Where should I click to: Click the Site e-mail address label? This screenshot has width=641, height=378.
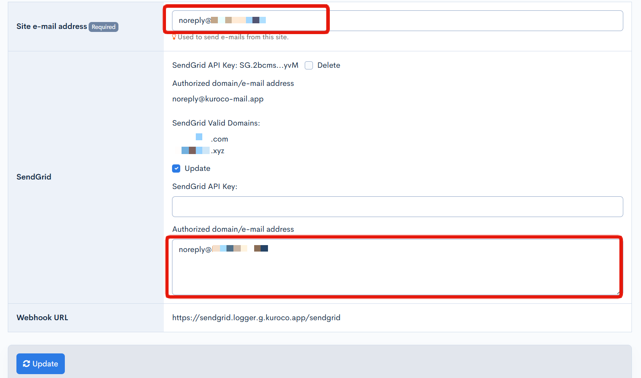51,26
